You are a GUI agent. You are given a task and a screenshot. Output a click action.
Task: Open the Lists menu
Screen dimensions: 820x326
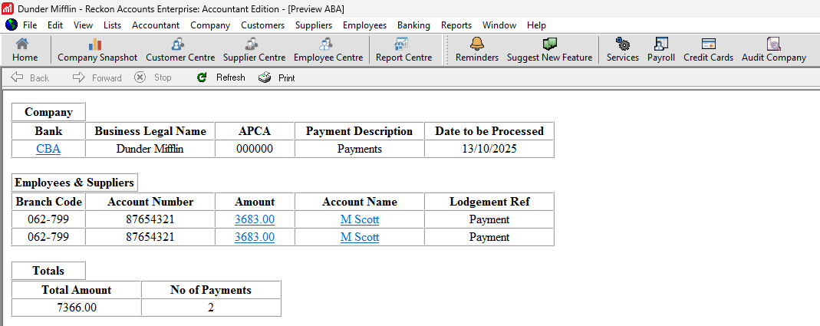(x=112, y=25)
